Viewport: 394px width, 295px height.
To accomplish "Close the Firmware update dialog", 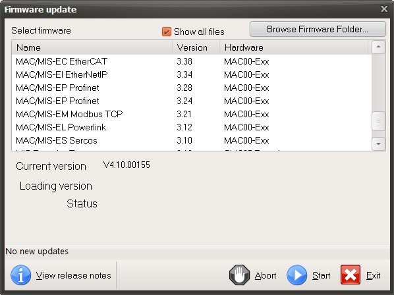I will 384,9.
